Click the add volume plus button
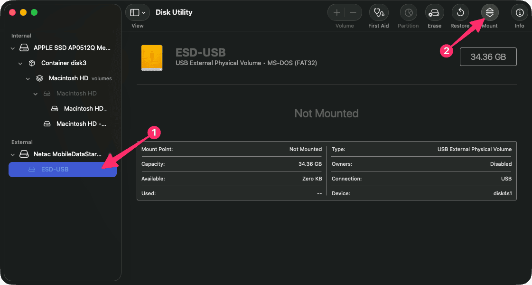This screenshot has width=532, height=285. (336, 12)
